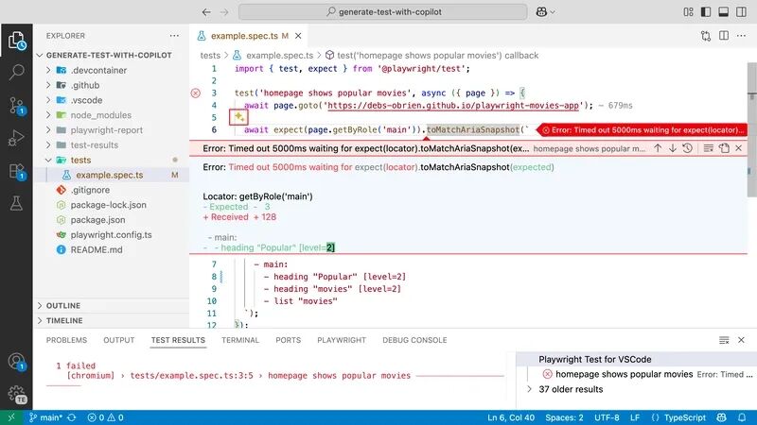Click the panel view-as-list icon
The width and height of the screenshot is (757, 425).
click(x=724, y=340)
